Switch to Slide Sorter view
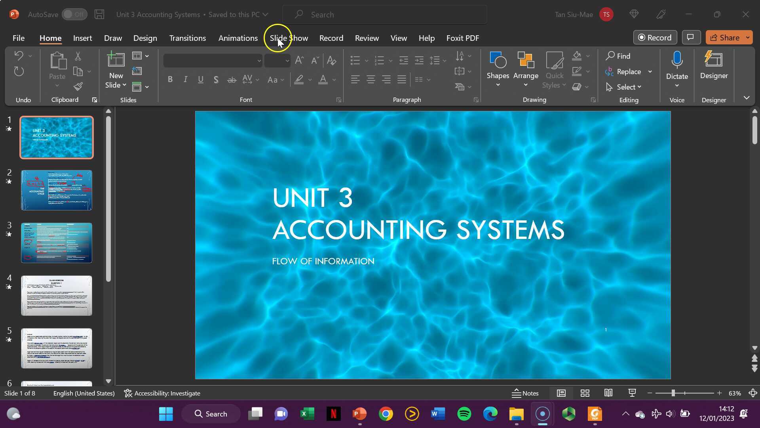The width and height of the screenshot is (760, 428). [585, 393]
